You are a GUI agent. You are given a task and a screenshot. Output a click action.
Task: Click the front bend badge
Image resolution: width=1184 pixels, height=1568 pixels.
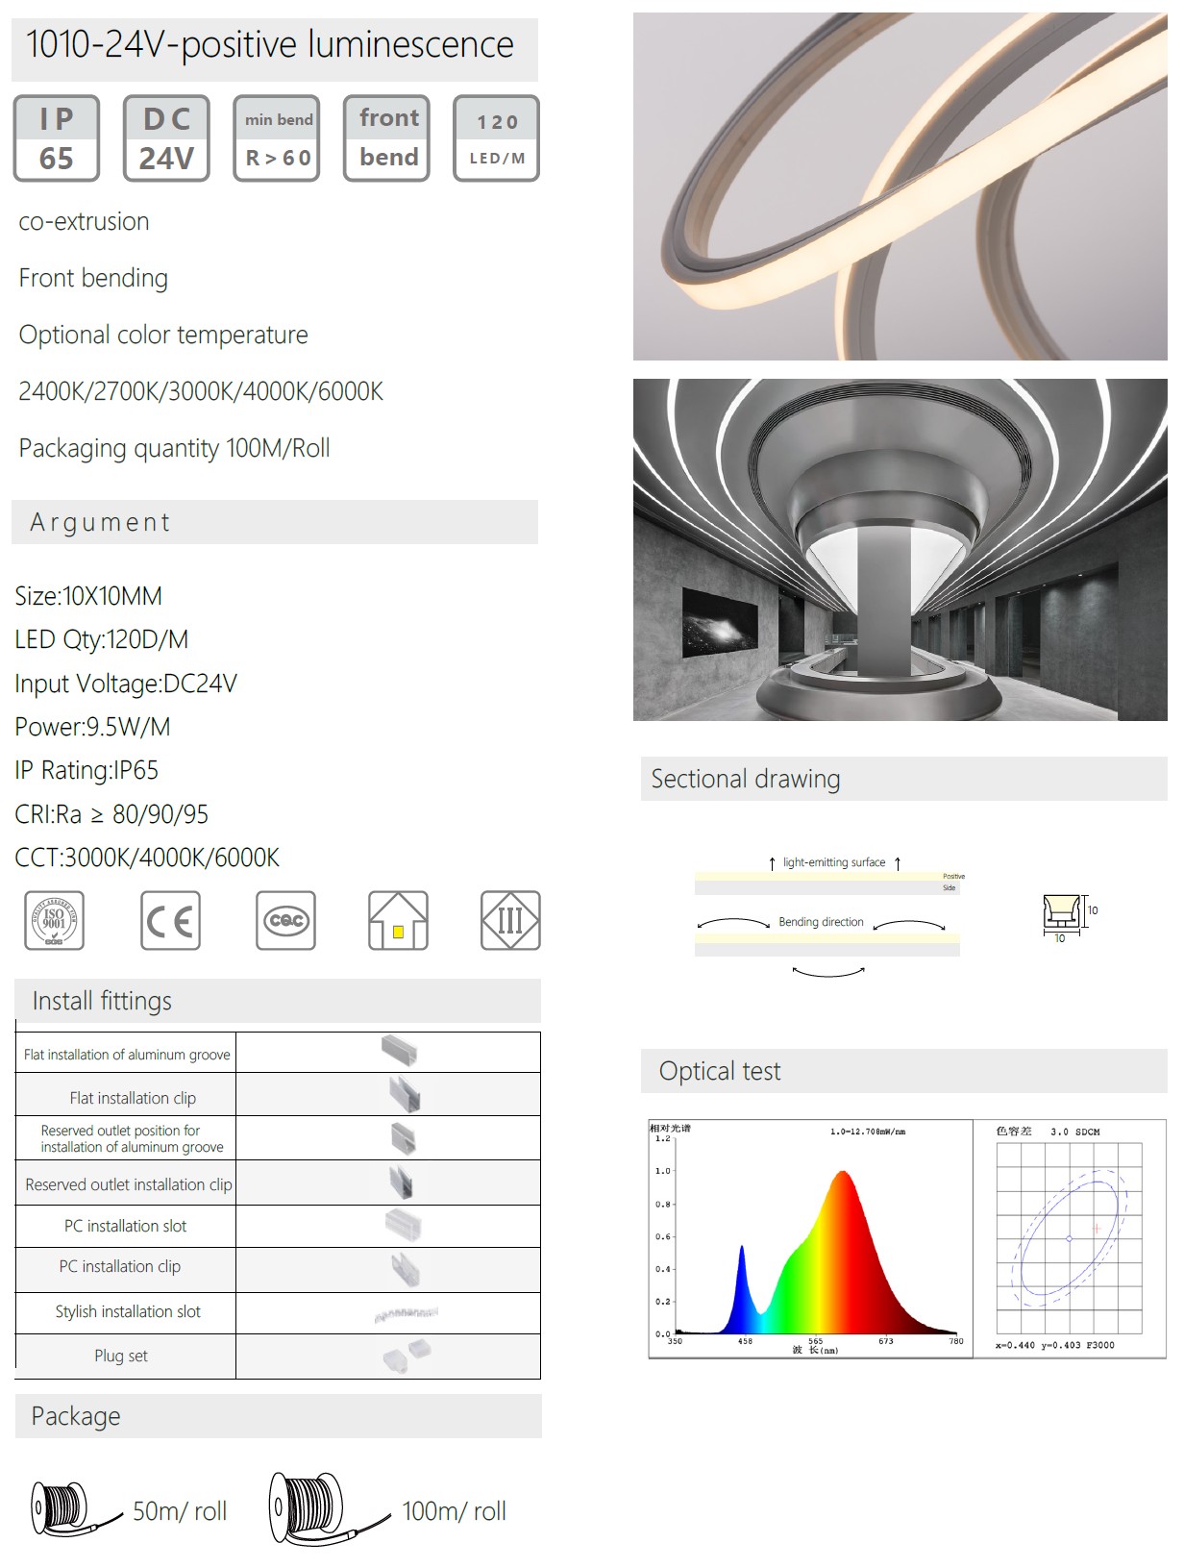[386, 138]
